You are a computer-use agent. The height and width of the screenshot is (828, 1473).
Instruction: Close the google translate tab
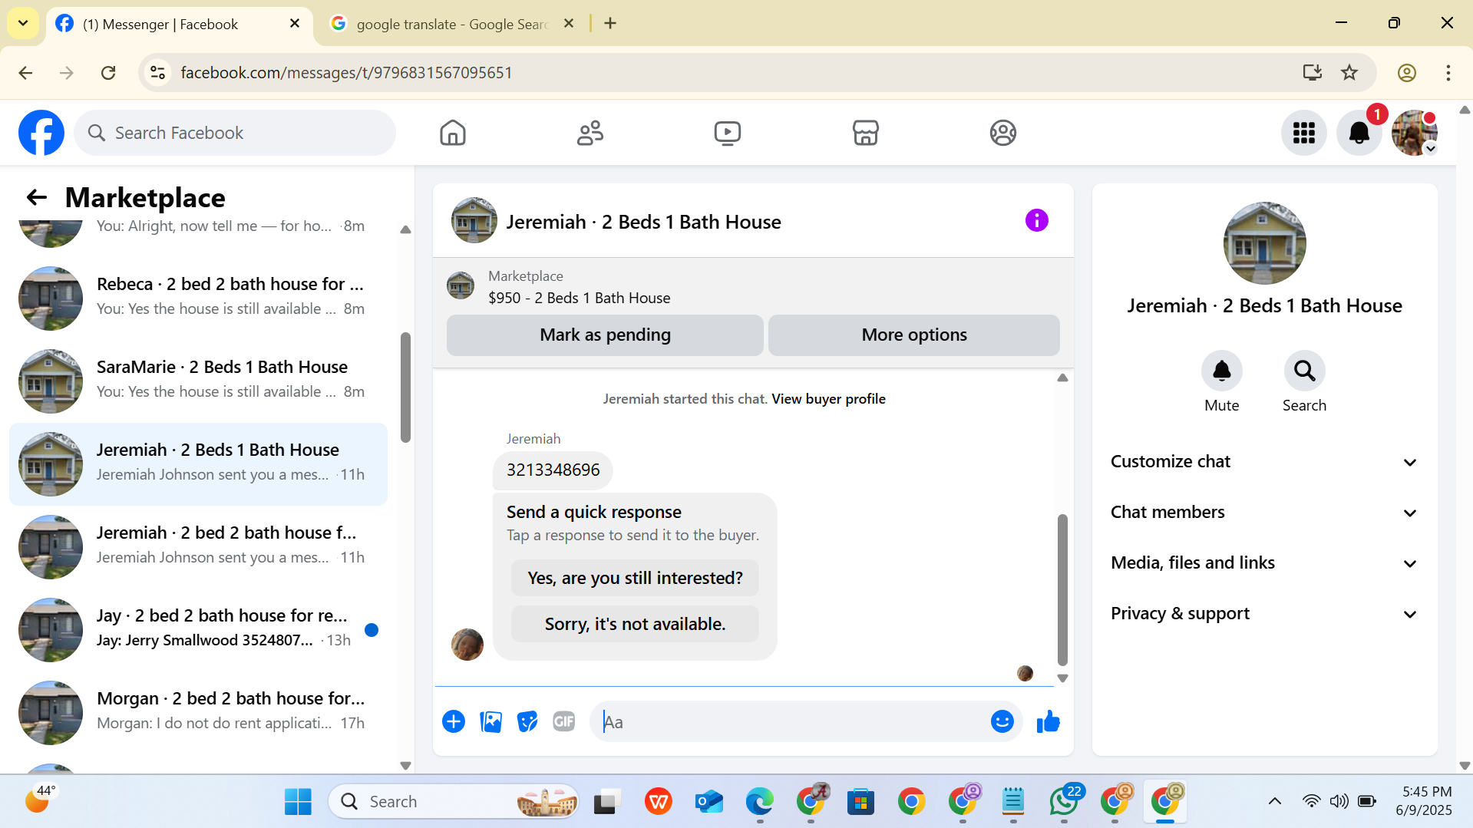pos(569,24)
